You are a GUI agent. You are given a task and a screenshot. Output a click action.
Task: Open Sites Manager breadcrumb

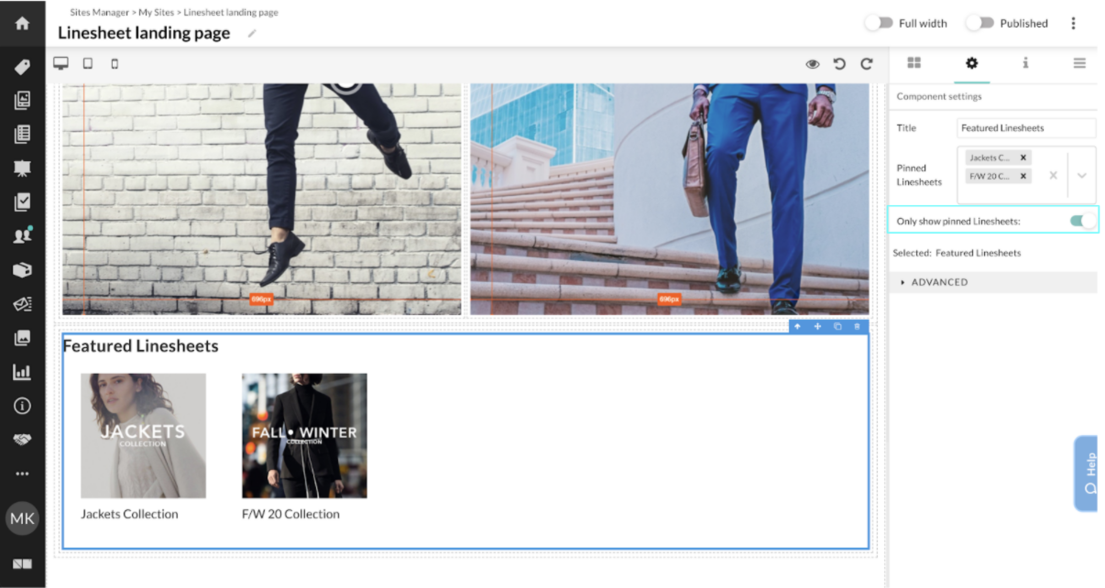pos(99,12)
